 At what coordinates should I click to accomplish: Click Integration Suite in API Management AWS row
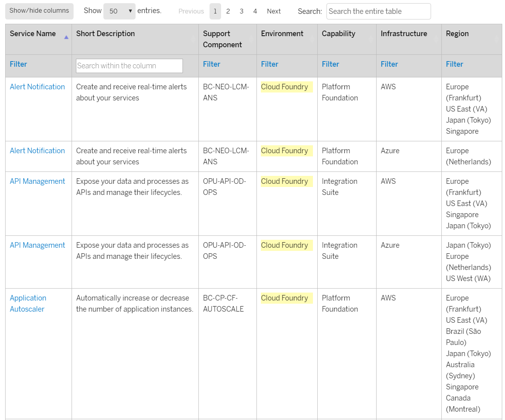(x=340, y=187)
